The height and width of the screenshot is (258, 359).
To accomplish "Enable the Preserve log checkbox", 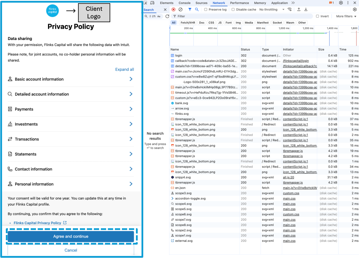I will (206, 10).
